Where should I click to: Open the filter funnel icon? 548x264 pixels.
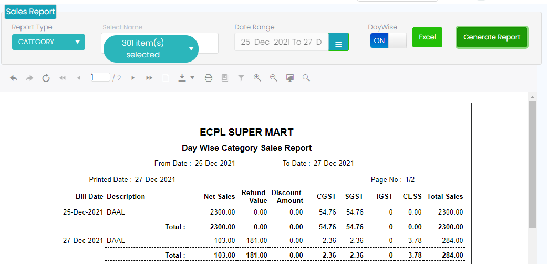pyautogui.click(x=241, y=78)
